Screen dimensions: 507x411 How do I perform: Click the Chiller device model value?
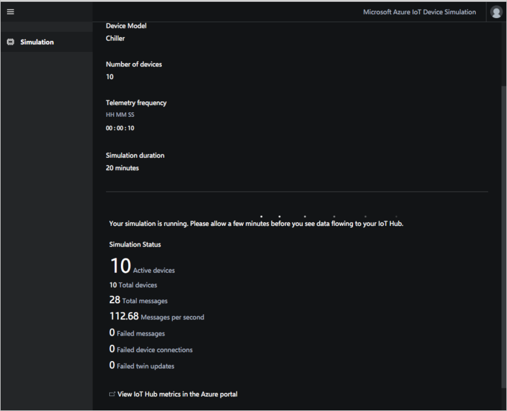pos(116,38)
